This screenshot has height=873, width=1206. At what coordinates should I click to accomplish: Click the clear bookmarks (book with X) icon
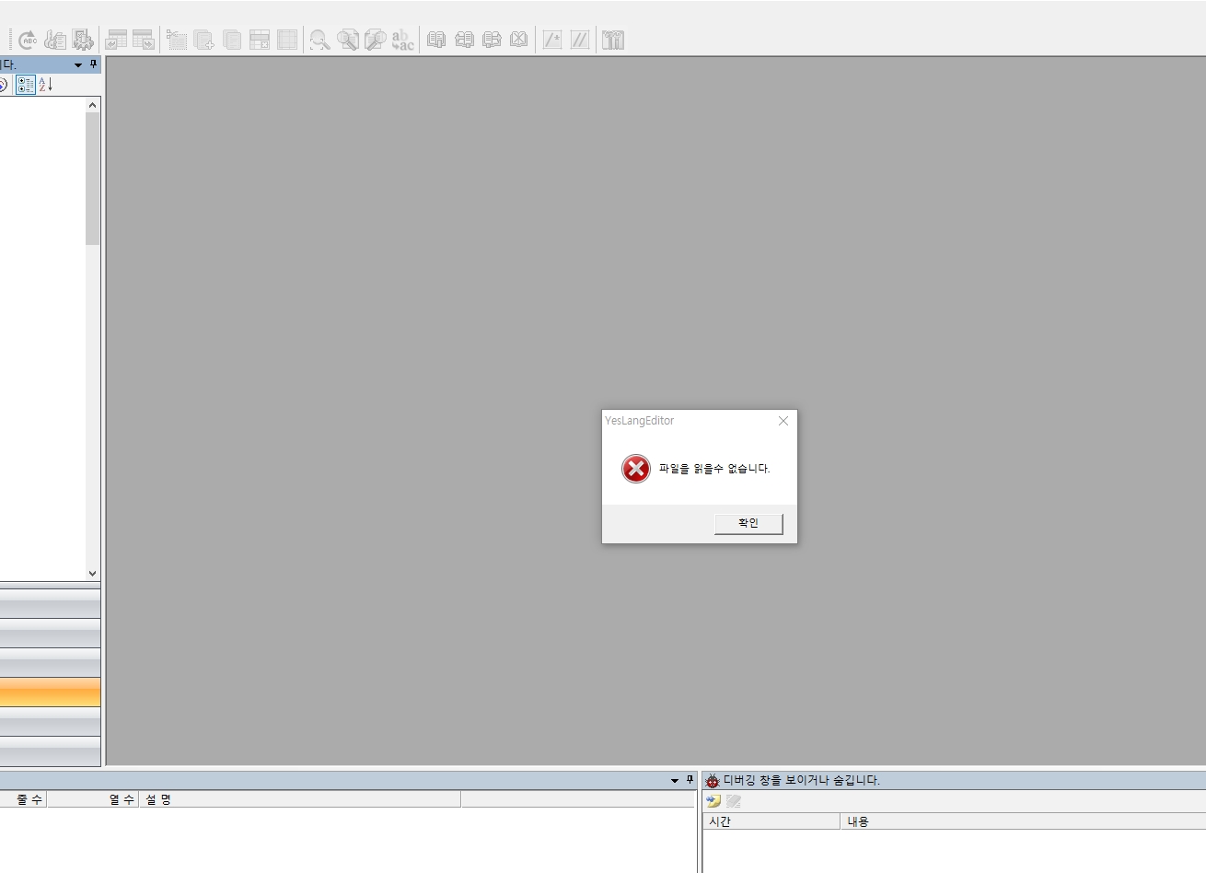519,40
